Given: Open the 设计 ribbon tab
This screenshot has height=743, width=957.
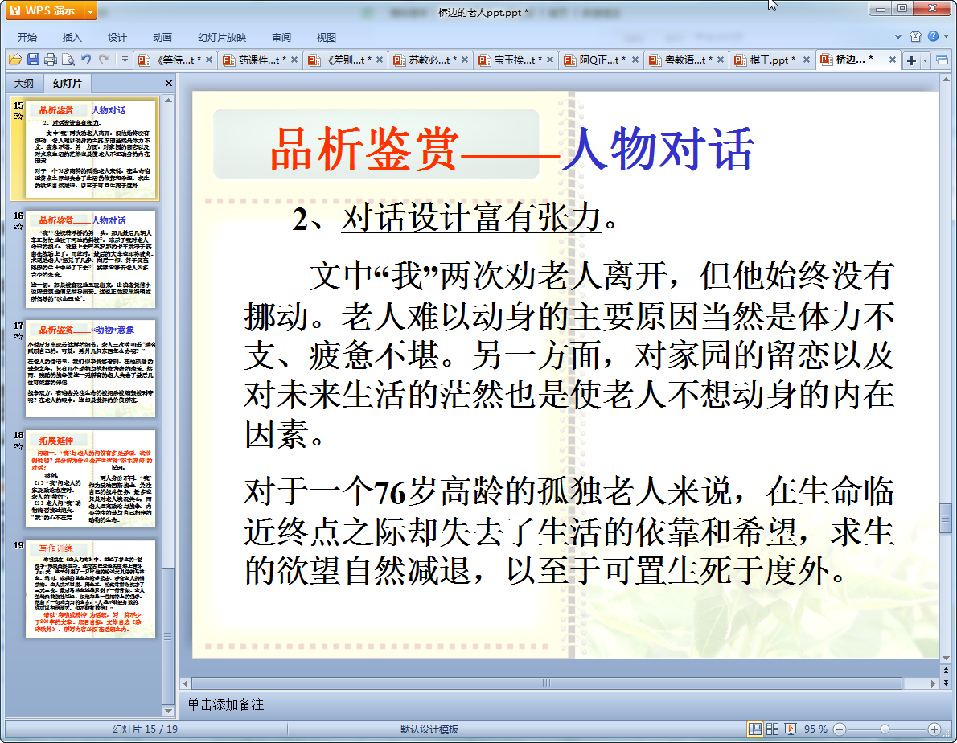Looking at the screenshot, I should (x=117, y=37).
